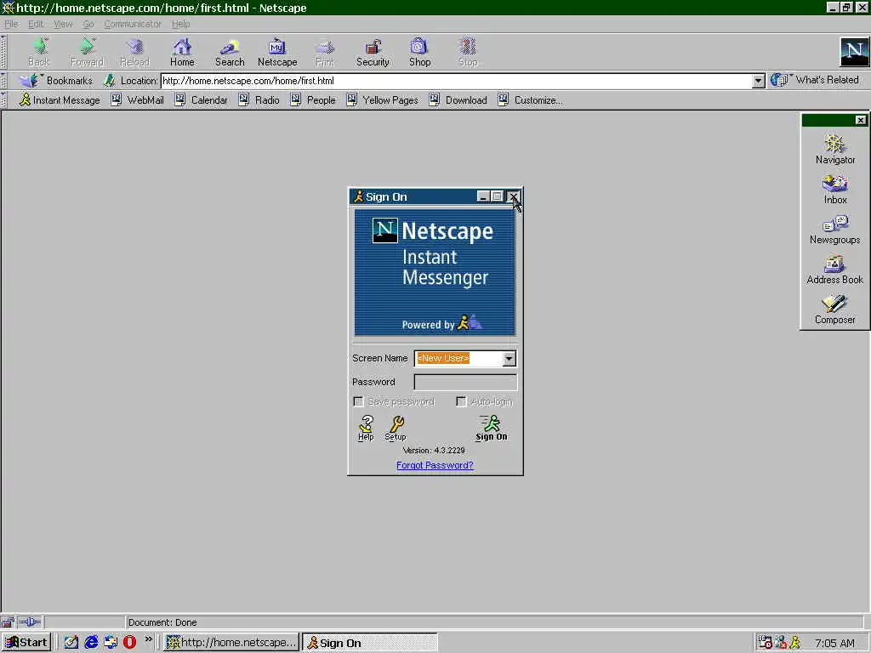Click the online/offline plug icon in status bar
This screenshot has width=871, height=653.
[x=30, y=622]
